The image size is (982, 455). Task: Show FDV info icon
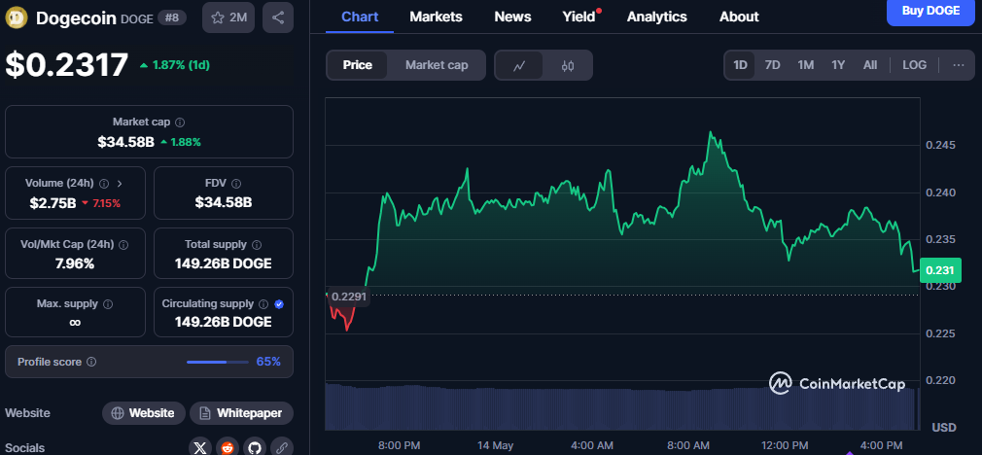(x=236, y=184)
